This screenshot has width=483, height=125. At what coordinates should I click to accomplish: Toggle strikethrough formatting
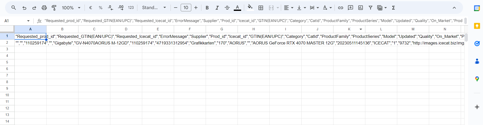tap(227, 8)
